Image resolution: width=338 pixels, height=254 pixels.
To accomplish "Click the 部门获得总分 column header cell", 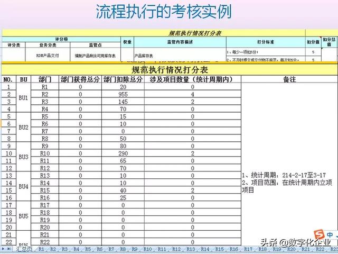I will coord(80,79).
